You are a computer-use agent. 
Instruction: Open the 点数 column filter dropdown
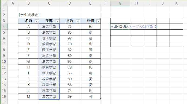(x=78, y=21)
